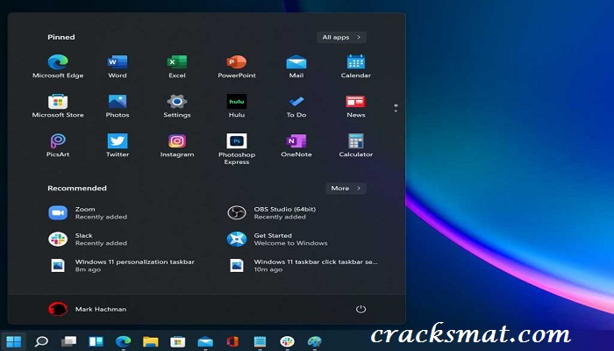The height and width of the screenshot is (351, 614).
Task: Open the To Do app
Action: pos(296,106)
